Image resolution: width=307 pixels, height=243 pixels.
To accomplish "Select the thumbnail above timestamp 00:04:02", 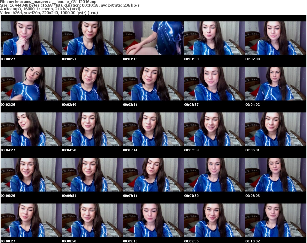I will (x=276, y=84).
